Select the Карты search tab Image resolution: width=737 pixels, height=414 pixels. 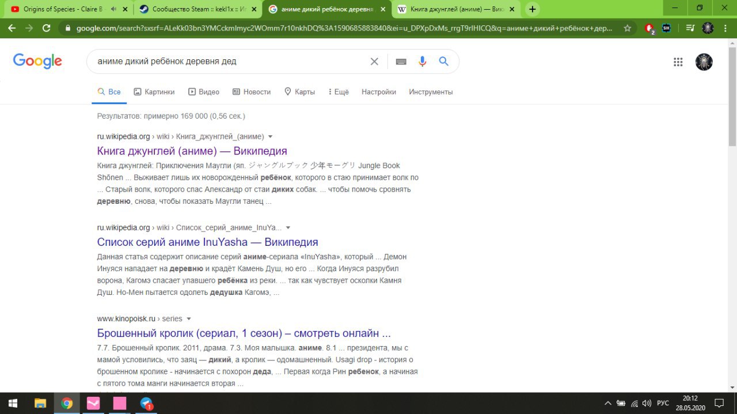click(x=299, y=92)
